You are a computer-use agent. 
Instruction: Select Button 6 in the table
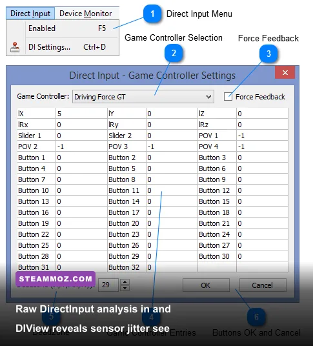pyautogui.click(x=217, y=168)
